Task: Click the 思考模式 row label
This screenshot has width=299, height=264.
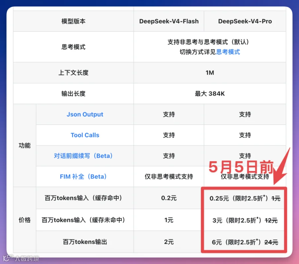Action: (x=73, y=47)
